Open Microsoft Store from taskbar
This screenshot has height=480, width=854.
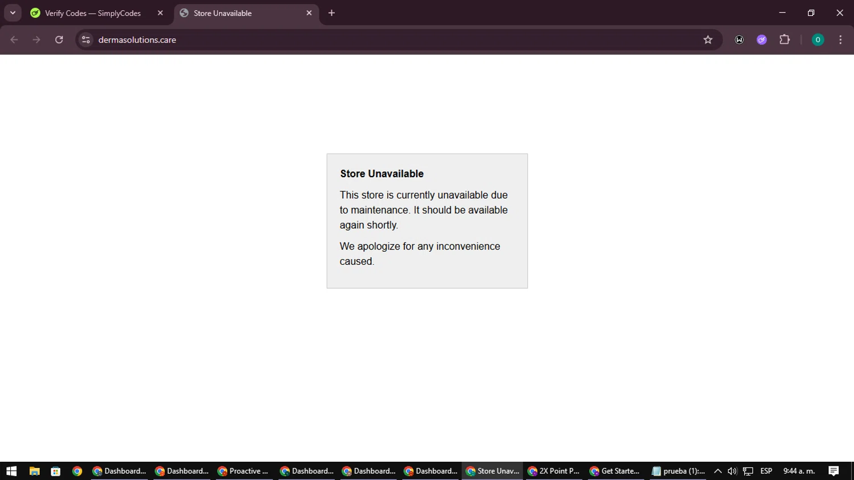(56, 471)
